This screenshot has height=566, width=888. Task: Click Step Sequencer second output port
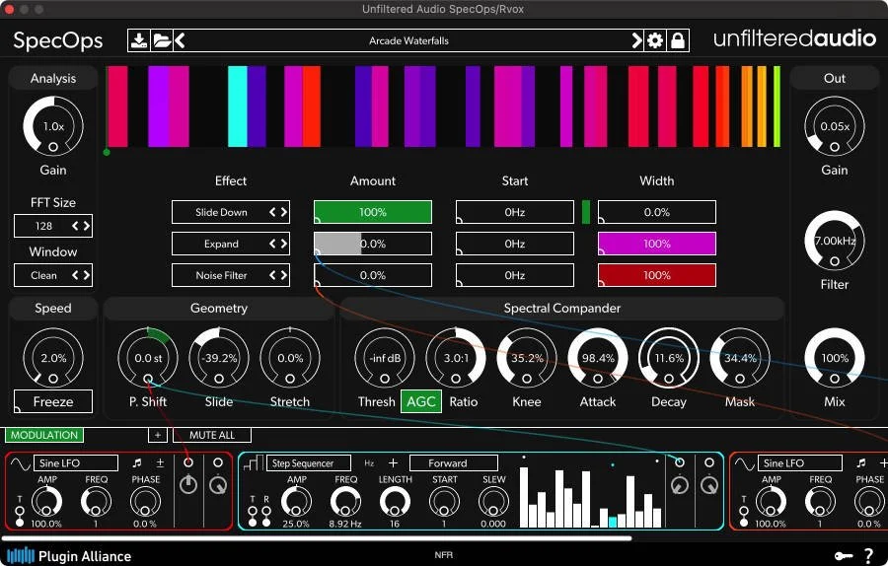pyautogui.click(x=709, y=462)
